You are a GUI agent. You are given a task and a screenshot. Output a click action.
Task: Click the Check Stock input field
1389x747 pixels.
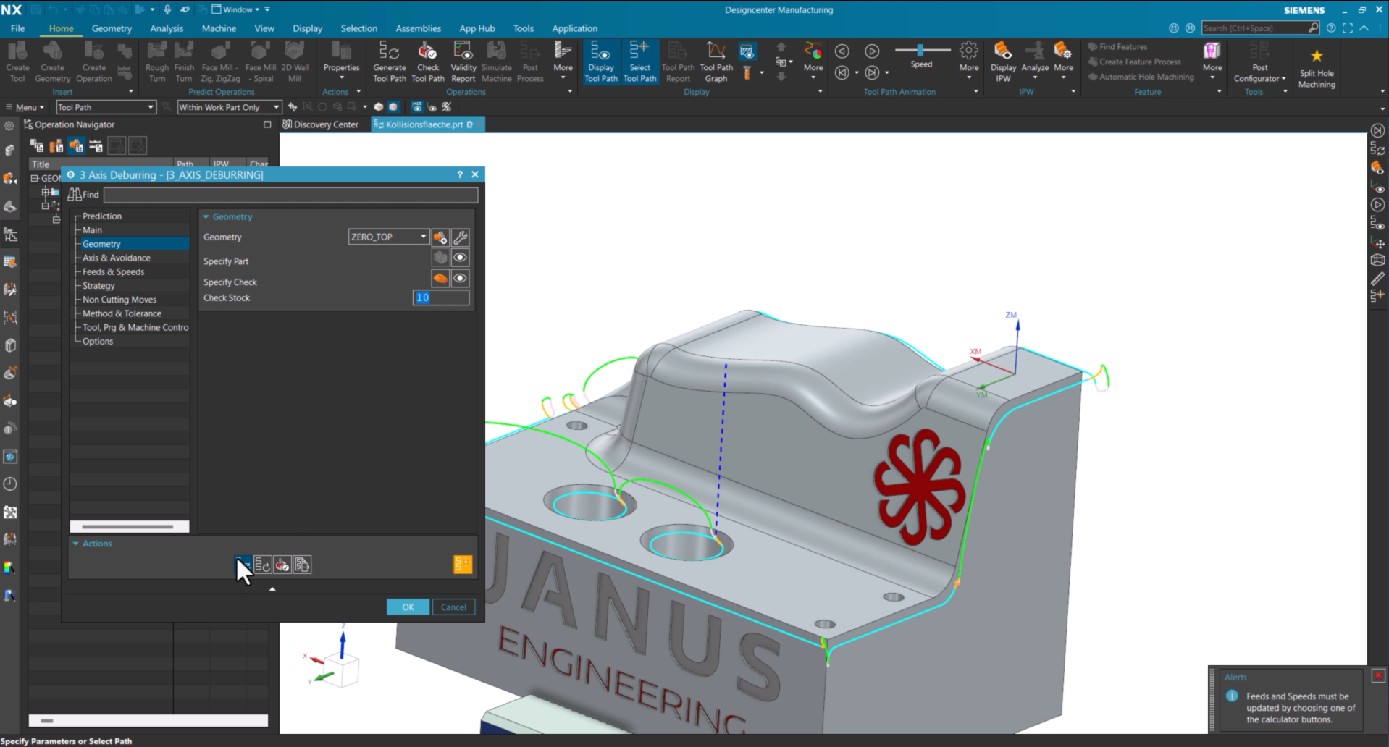(x=441, y=297)
